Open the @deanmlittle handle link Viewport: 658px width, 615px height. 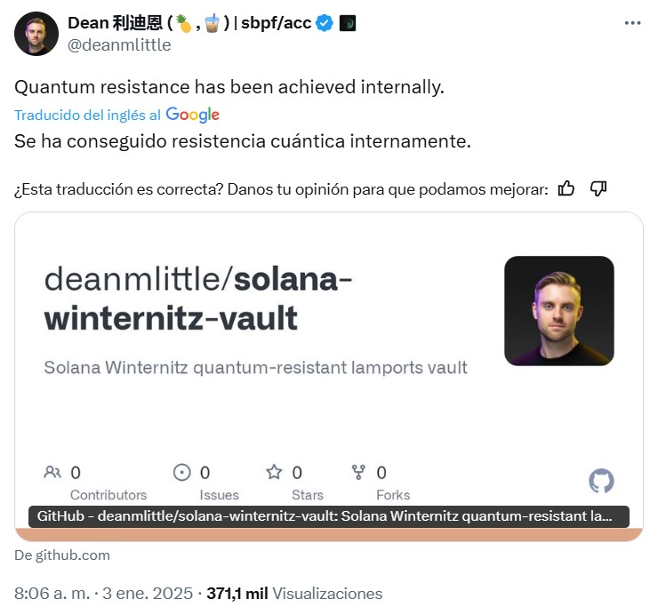pyautogui.click(x=119, y=44)
